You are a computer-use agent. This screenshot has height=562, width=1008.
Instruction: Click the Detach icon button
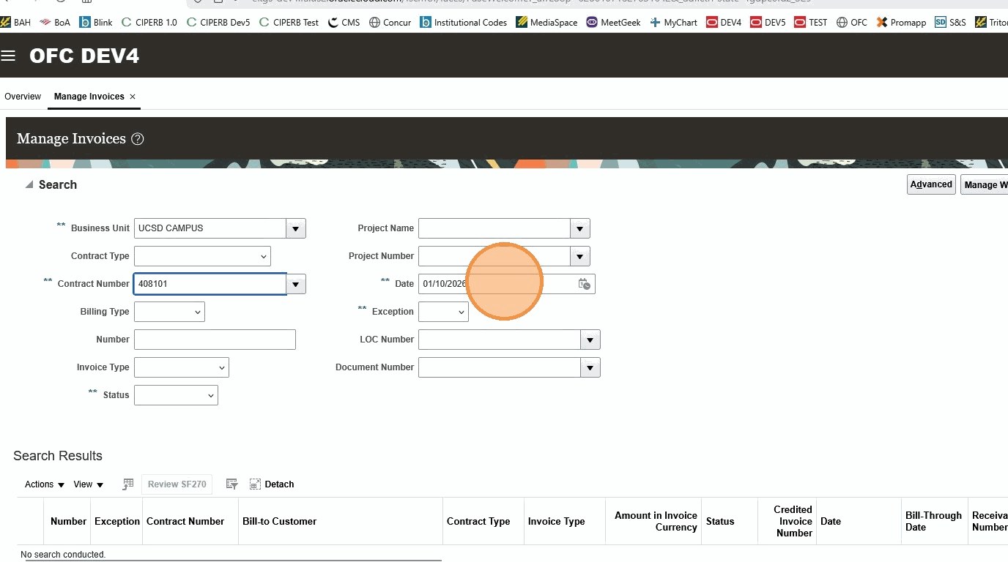coord(272,484)
